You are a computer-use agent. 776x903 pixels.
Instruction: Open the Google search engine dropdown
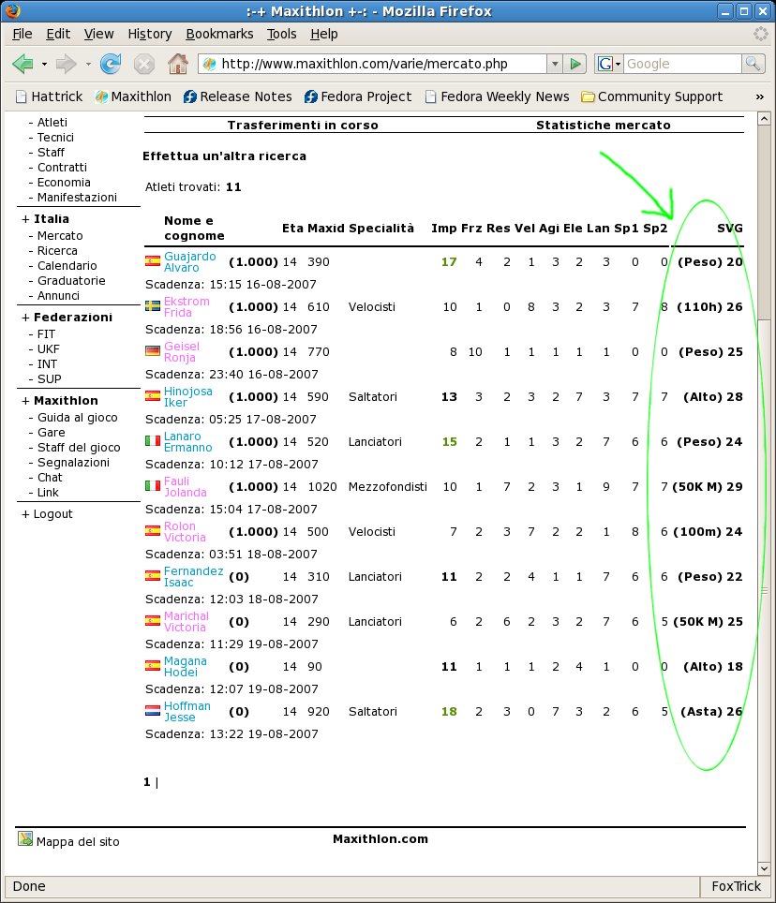point(607,64)
